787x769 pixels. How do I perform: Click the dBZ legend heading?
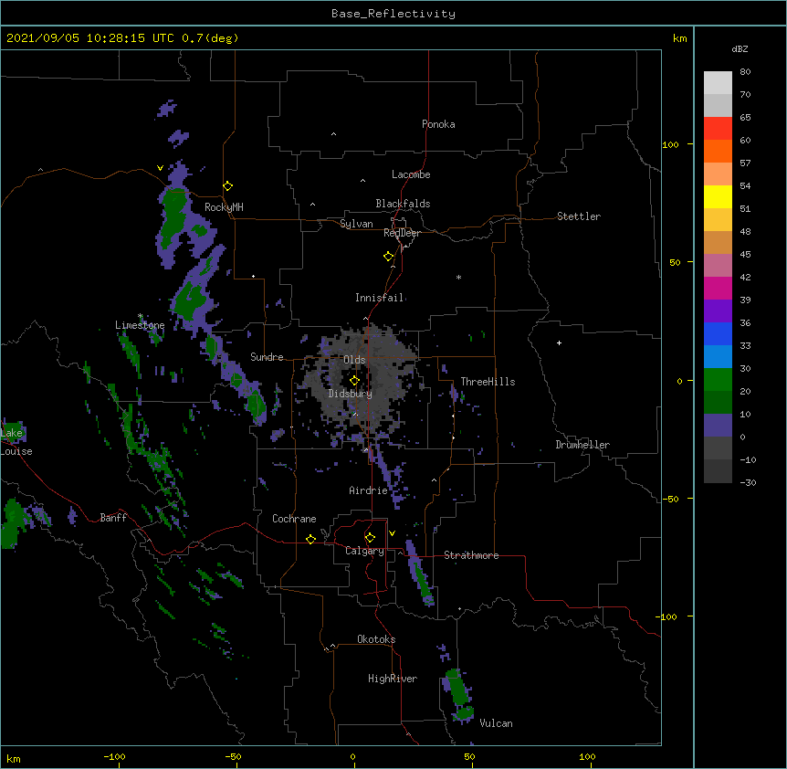(x=740, y=48)
